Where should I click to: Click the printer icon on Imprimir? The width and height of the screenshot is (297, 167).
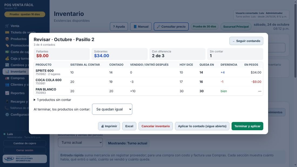click(103, 126)
